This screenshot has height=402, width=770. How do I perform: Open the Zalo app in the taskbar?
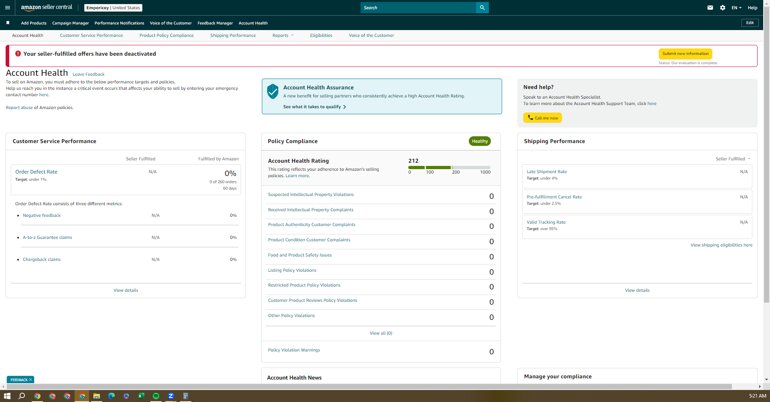pos(171,396)
